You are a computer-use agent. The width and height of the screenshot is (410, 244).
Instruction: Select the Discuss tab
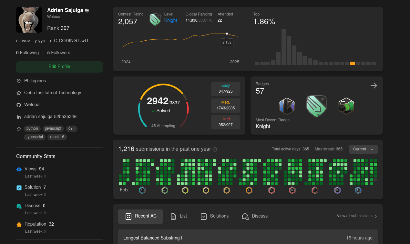[255, 216]
